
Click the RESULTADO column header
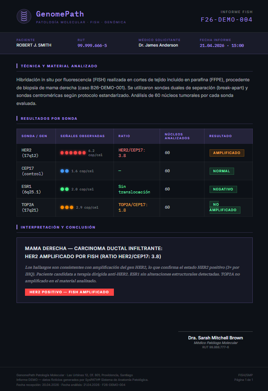point(221,136)
